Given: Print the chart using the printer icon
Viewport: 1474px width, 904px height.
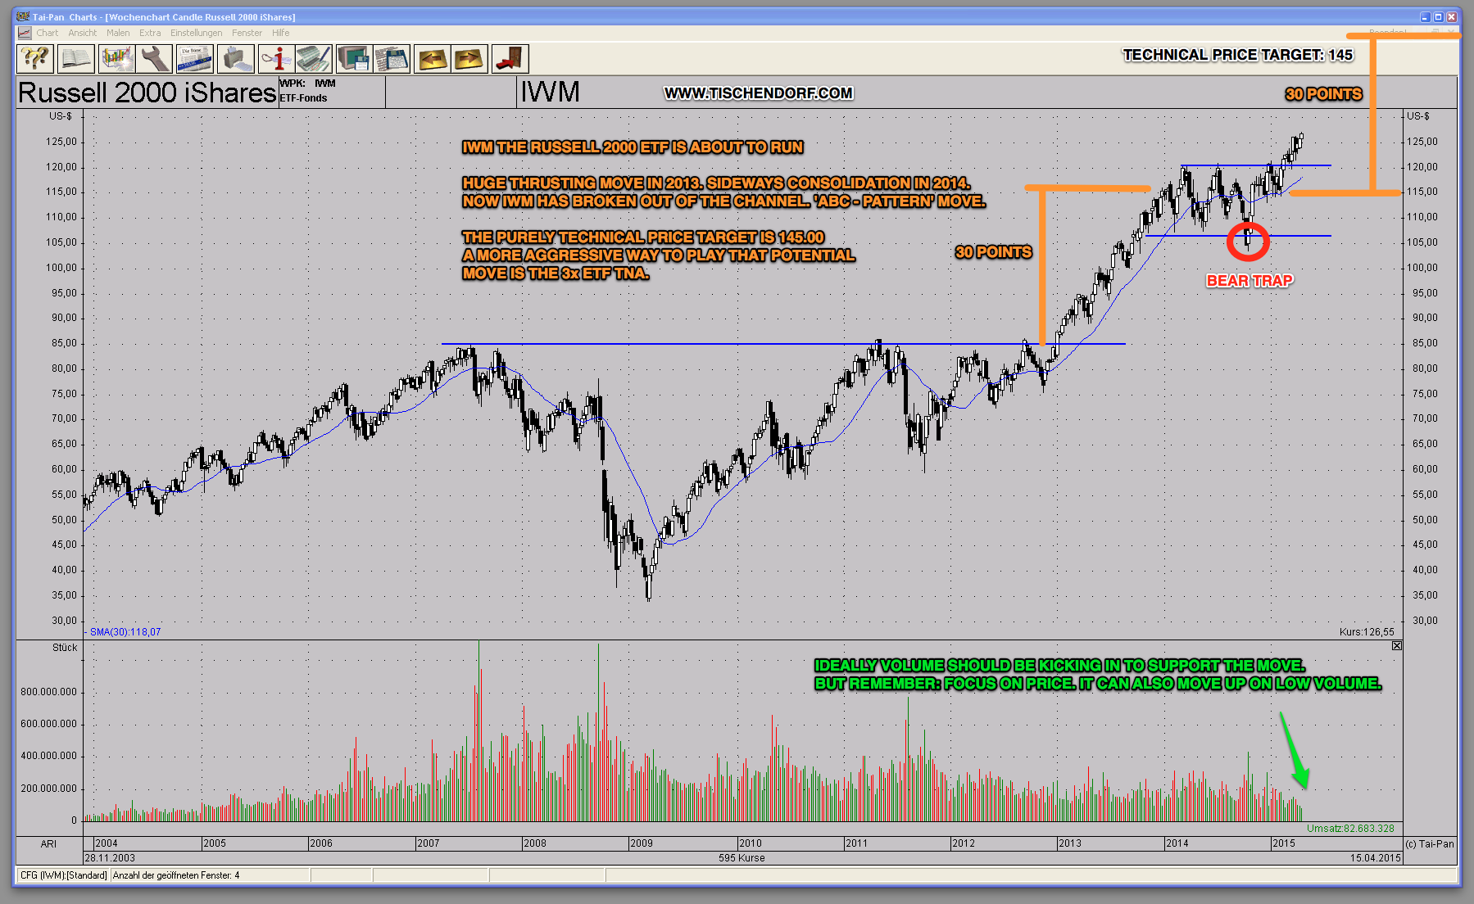Looking at the screenshot, I should click(235, 59).
